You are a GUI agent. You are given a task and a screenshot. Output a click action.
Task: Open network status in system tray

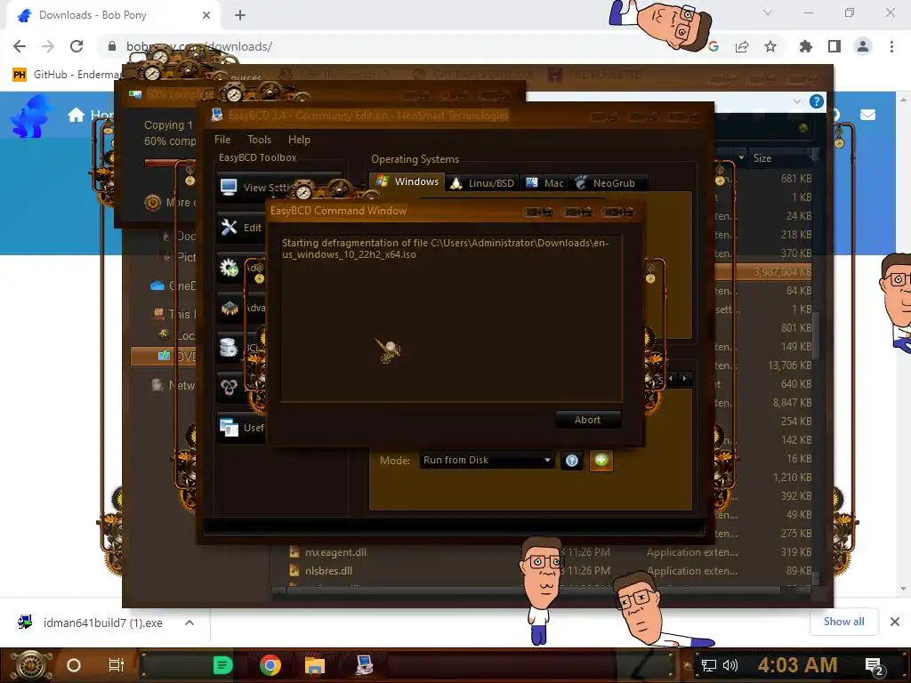tap(709, 665)
